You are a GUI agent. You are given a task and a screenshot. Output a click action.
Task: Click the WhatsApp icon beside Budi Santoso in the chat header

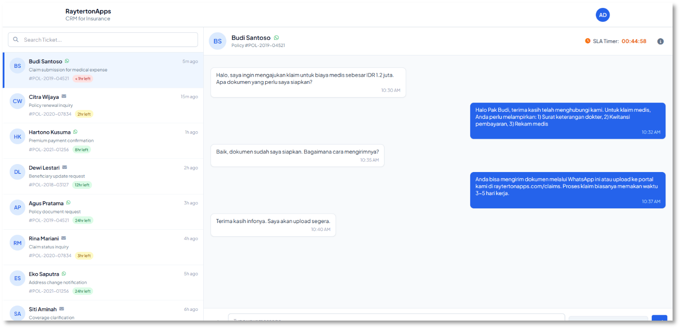(276, 38)
